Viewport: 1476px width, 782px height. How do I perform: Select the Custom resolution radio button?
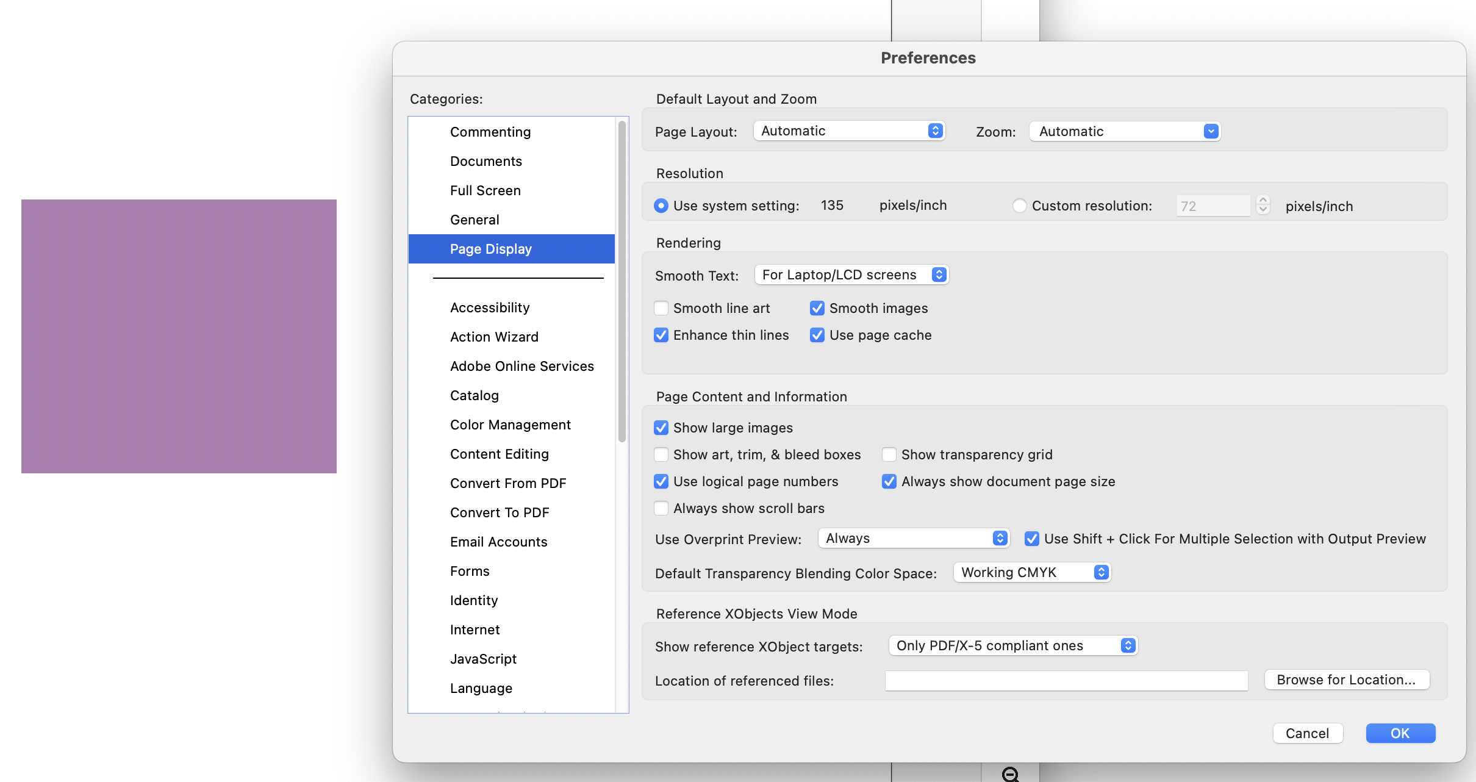(1020, 206)
